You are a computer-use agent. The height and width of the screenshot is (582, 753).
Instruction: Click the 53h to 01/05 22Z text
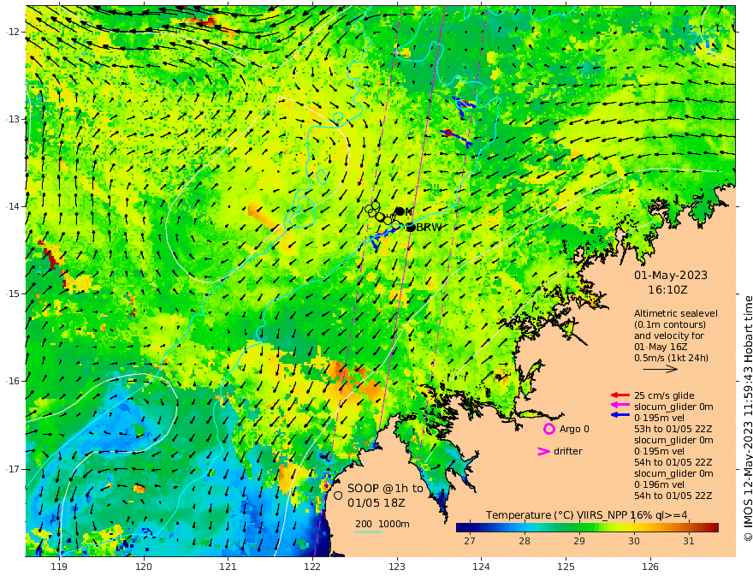(x=673, y=429)
